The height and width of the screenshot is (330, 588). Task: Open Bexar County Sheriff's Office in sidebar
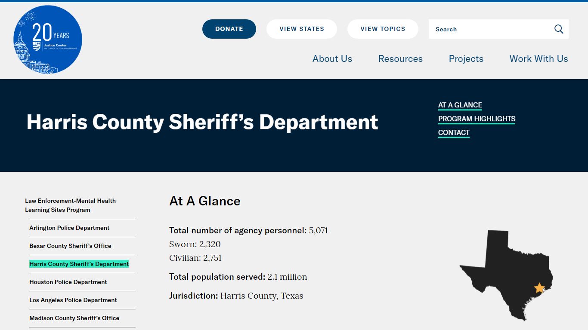tap(70, 246)
